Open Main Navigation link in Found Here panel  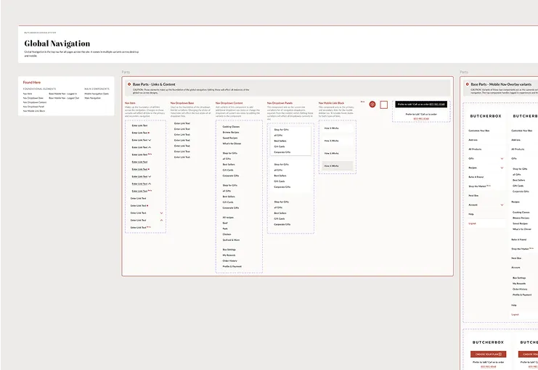(93, 98)
